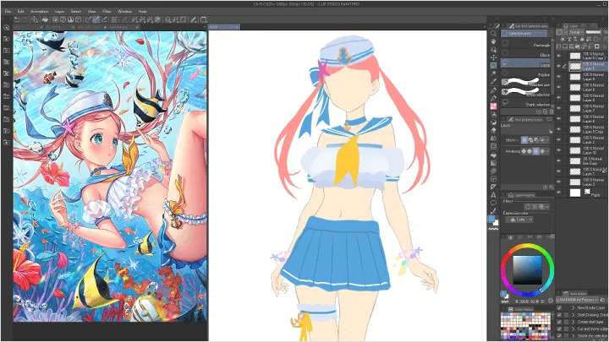Open the File menu
The height and width of the screenshot is (342, 609).
(x=8, y=12)
